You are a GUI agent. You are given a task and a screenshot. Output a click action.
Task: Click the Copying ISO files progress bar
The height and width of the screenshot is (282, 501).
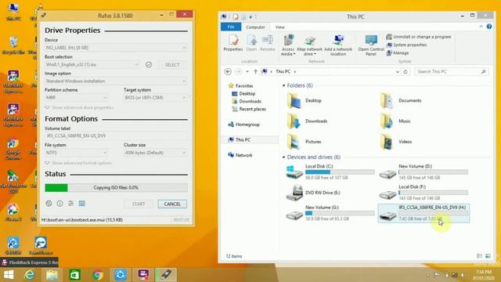click(x=116, y=188)
